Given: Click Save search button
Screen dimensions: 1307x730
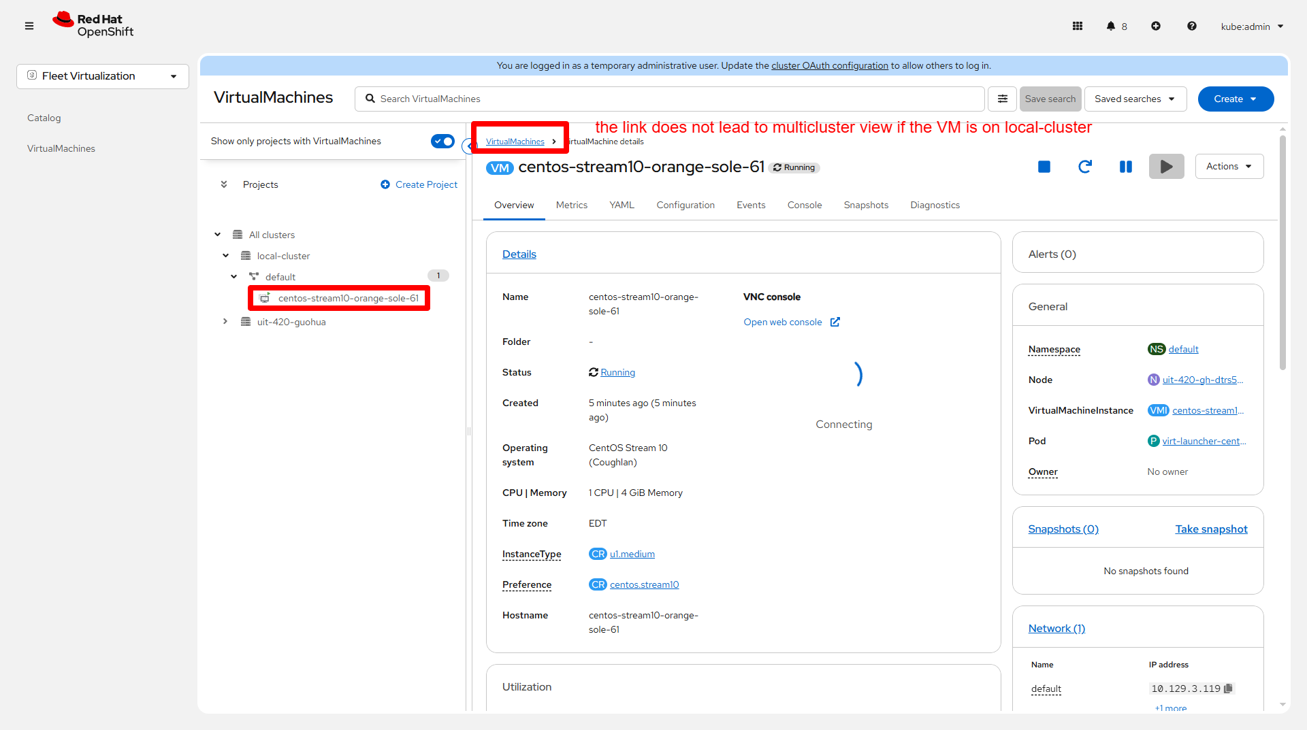Looking at the screenshot, I should click(1050, 99).
